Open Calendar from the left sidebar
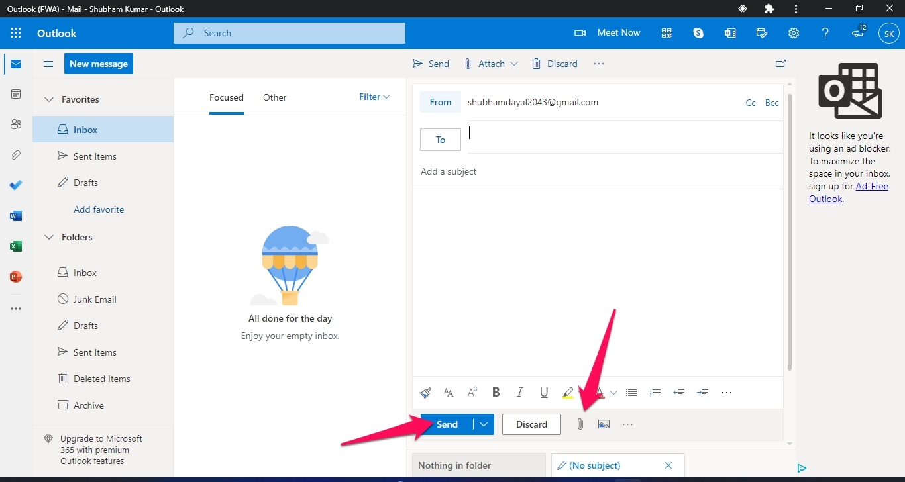This screenshot has height=482, width=905. pyautogui.click(x=16, y=95)
